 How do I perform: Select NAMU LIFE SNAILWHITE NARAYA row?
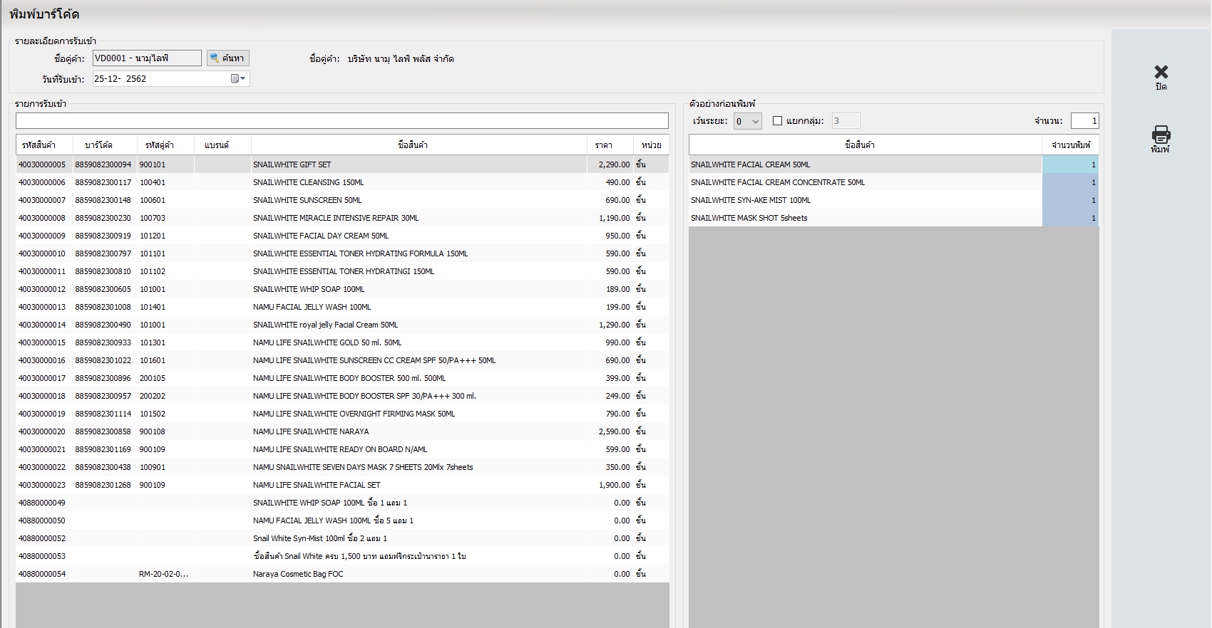point(342,431)
